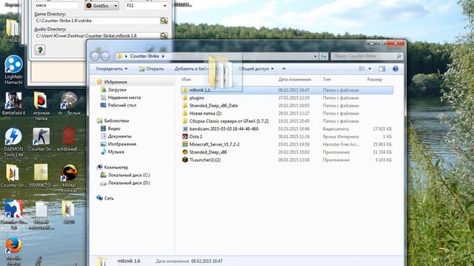Browse for Audio Directory with magnifier icon
The width and height of the screenshot is (474, 266).
[164, 35]
